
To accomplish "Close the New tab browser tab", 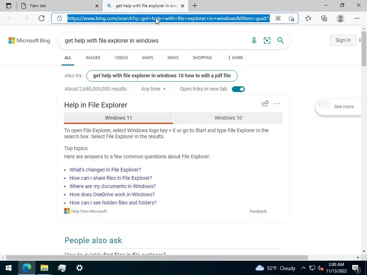I will pyautogui.click(x=97, y=6).
